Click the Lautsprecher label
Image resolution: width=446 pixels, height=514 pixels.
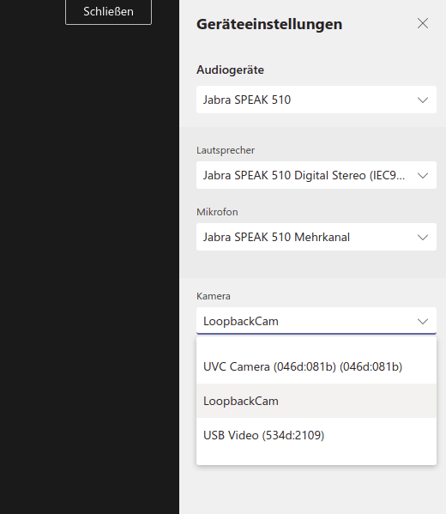tap(226, 150)
